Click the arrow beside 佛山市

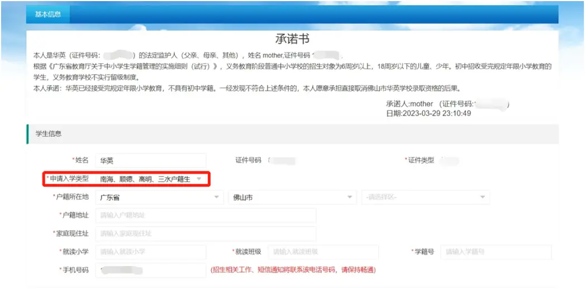(350, 197)
